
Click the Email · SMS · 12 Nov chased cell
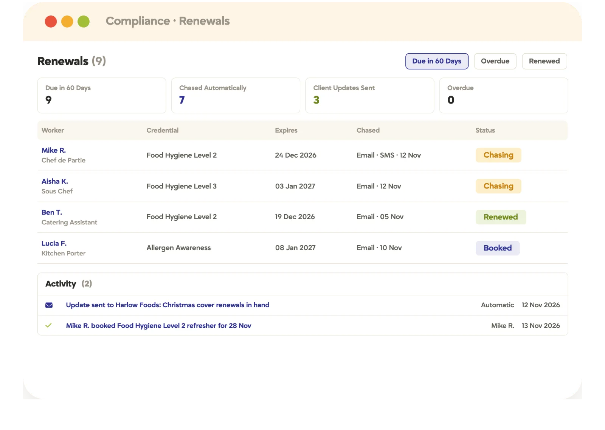point(389,155)
